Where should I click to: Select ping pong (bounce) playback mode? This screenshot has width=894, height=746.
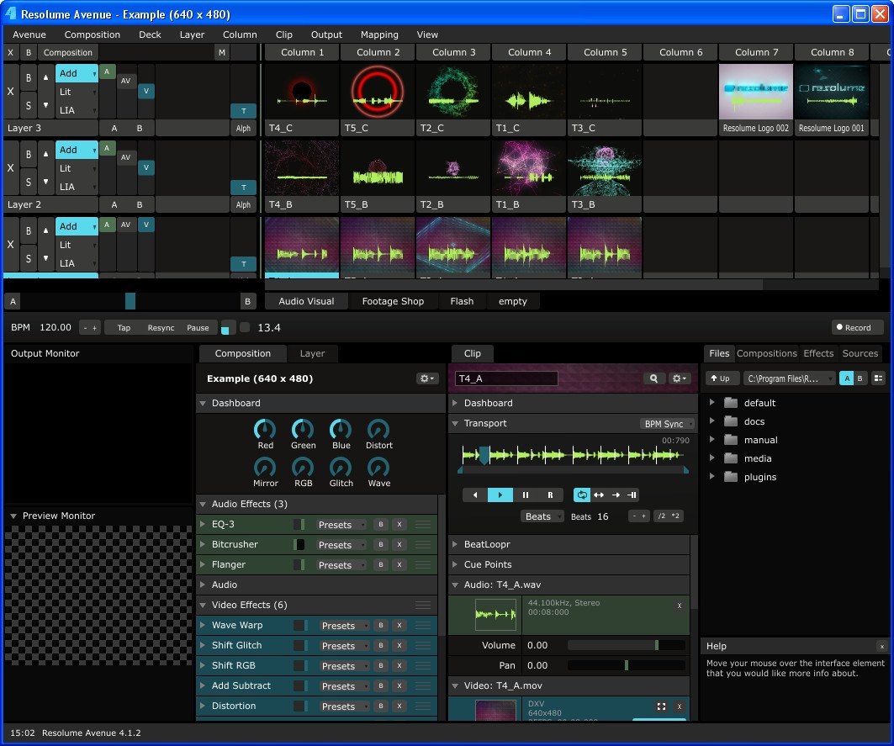599,495
